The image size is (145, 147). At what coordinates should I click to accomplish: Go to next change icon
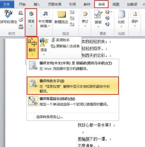[x=107, y=24]
